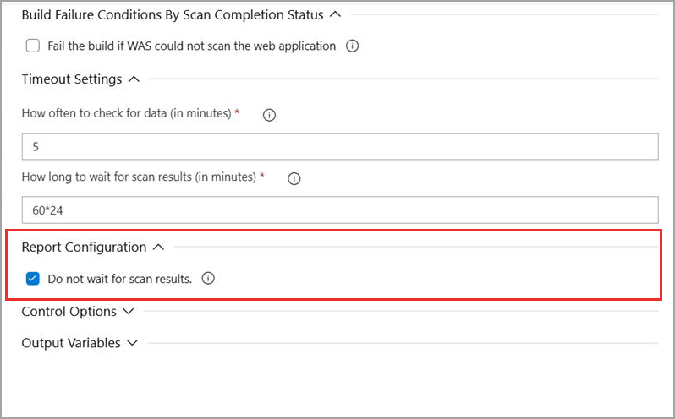Click the check-for-data interval field showing 5
Image resolution: width=675 pixels, height=419 pixels.
click(x=339, y=147)
